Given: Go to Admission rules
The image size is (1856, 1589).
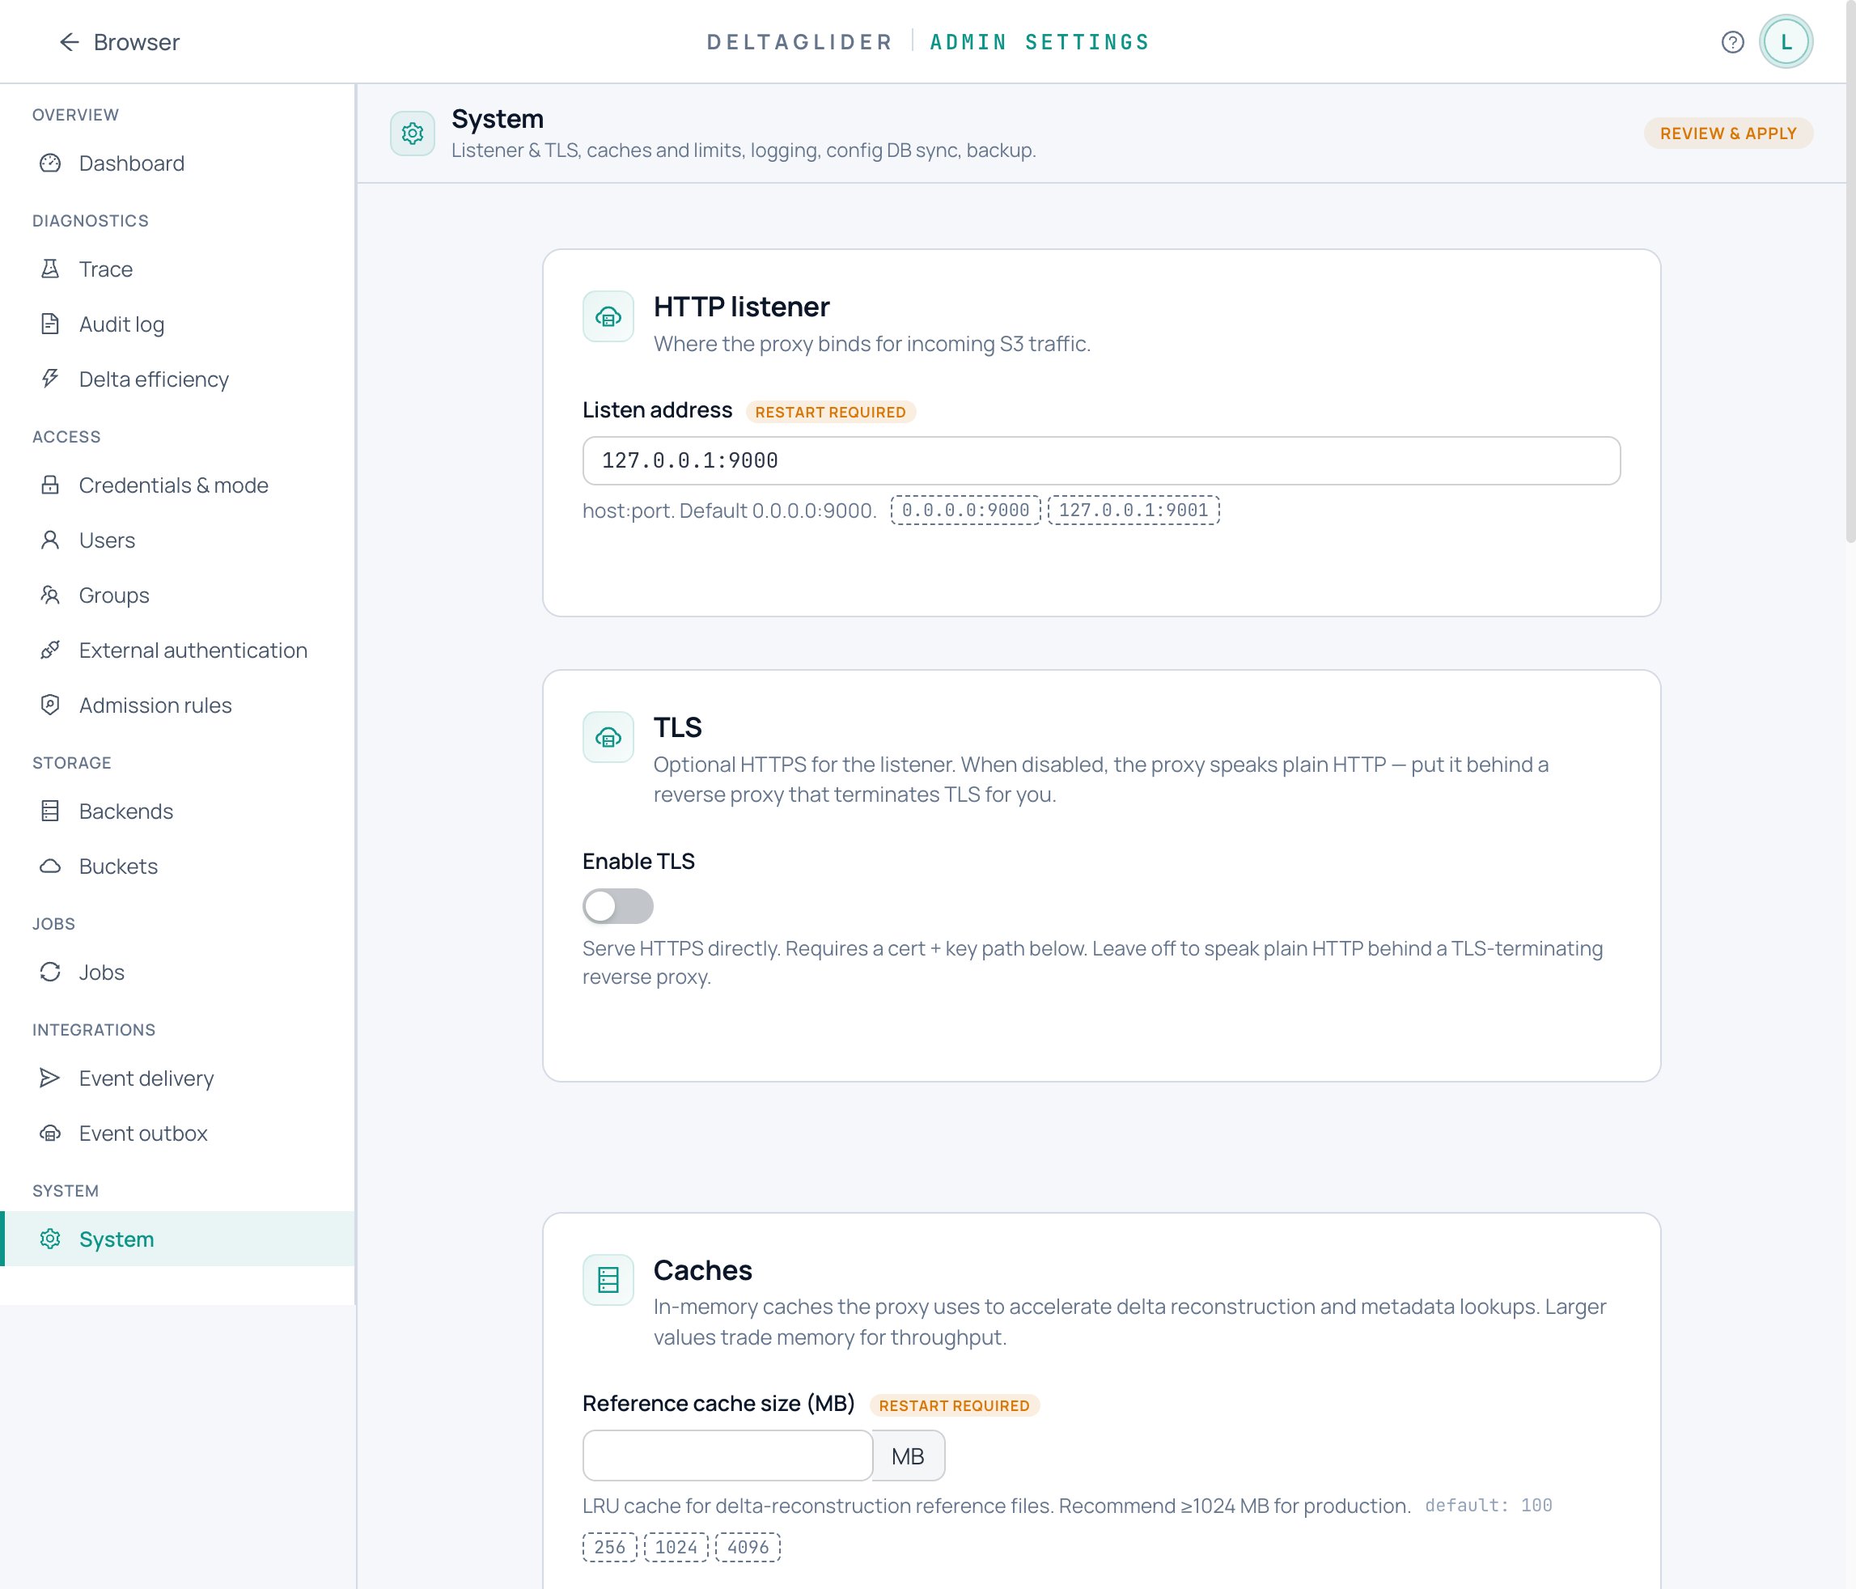Looking at the screenshot, I should point(177,705).
